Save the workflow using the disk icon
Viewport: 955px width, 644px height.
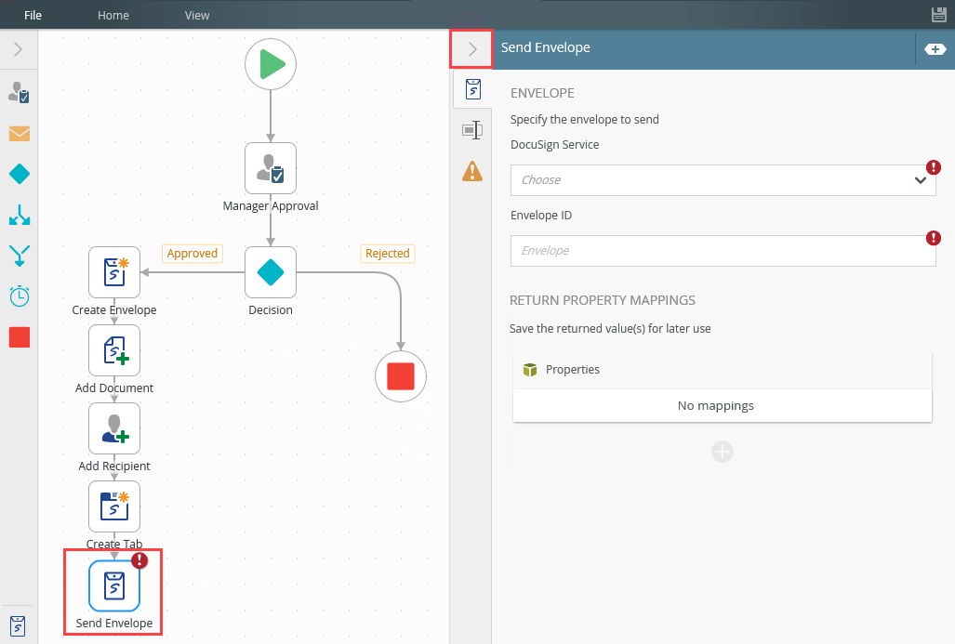click(939, 15)
